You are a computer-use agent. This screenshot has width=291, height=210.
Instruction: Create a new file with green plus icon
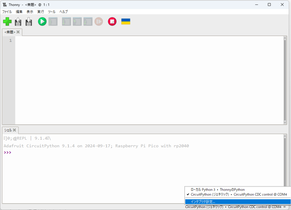(x=7, y=21)
